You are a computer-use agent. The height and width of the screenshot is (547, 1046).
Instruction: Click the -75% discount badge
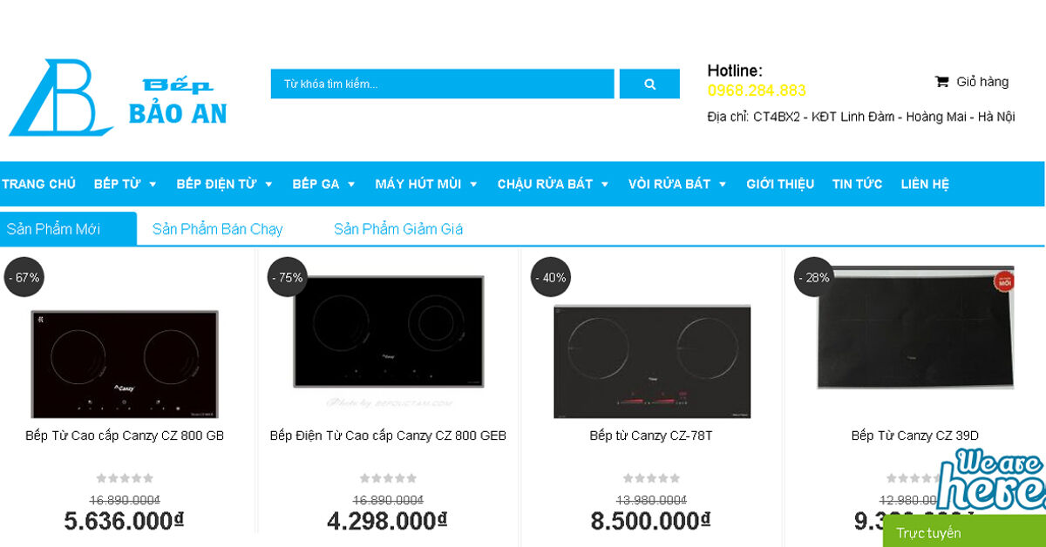pos(287,278)
